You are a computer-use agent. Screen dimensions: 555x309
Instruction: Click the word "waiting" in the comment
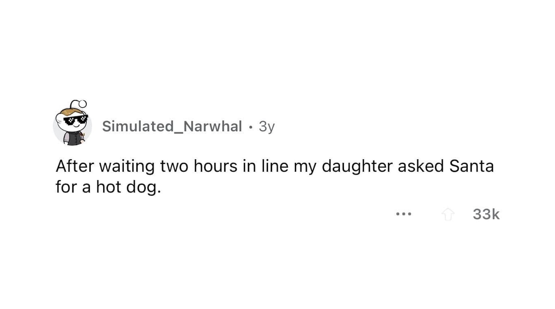(x=127, y=166)
